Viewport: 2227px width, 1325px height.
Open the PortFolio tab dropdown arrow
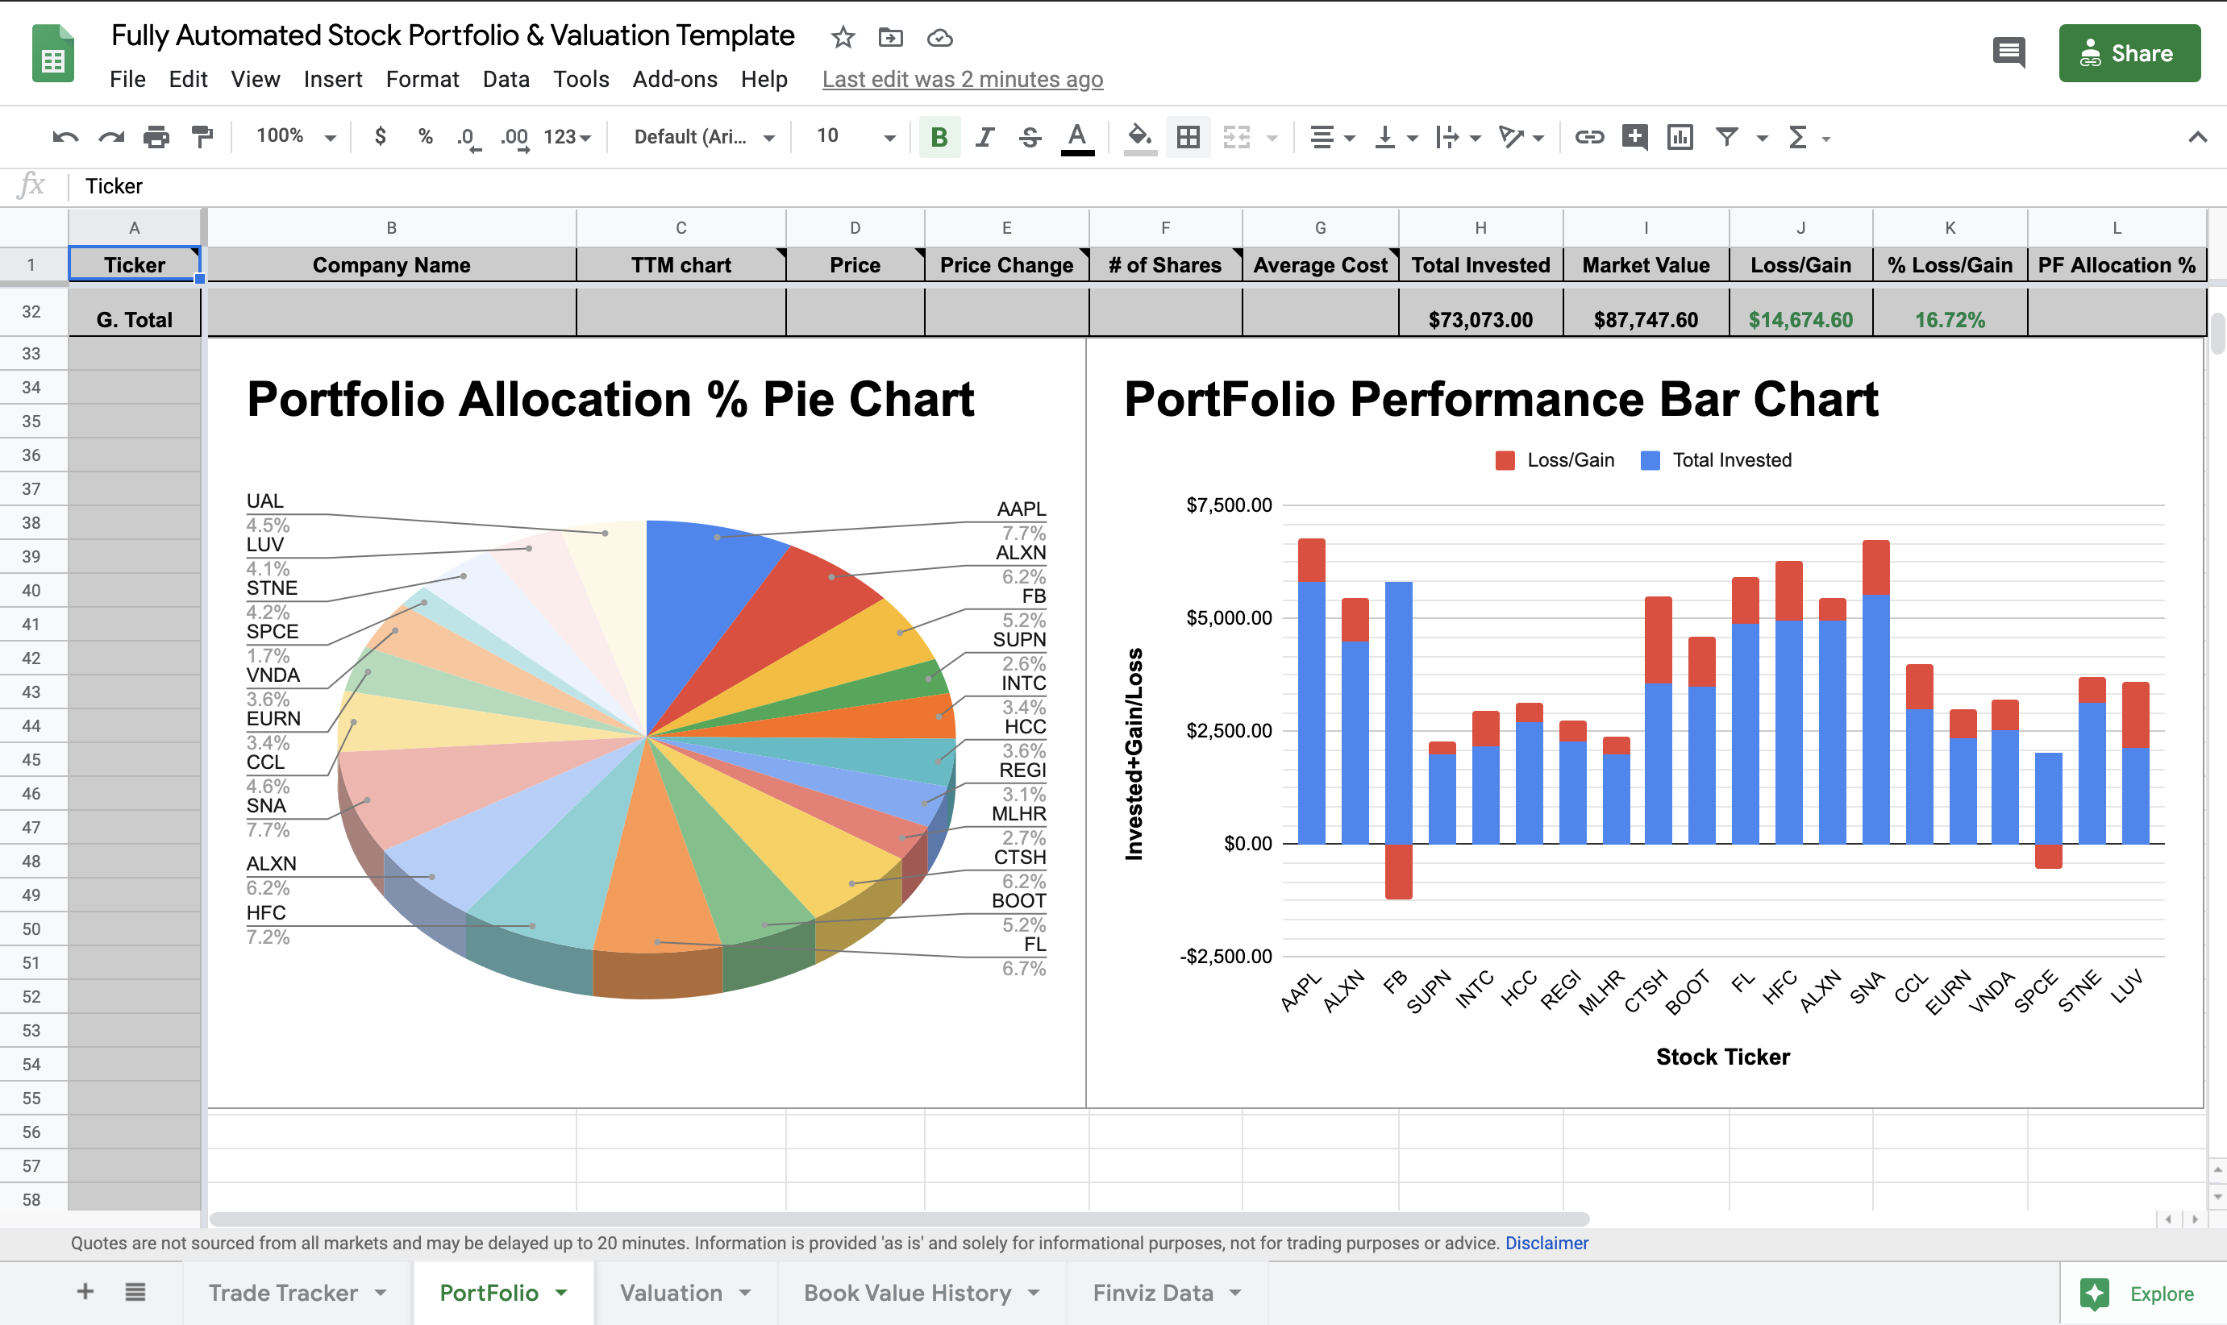tap(562, 1293)
